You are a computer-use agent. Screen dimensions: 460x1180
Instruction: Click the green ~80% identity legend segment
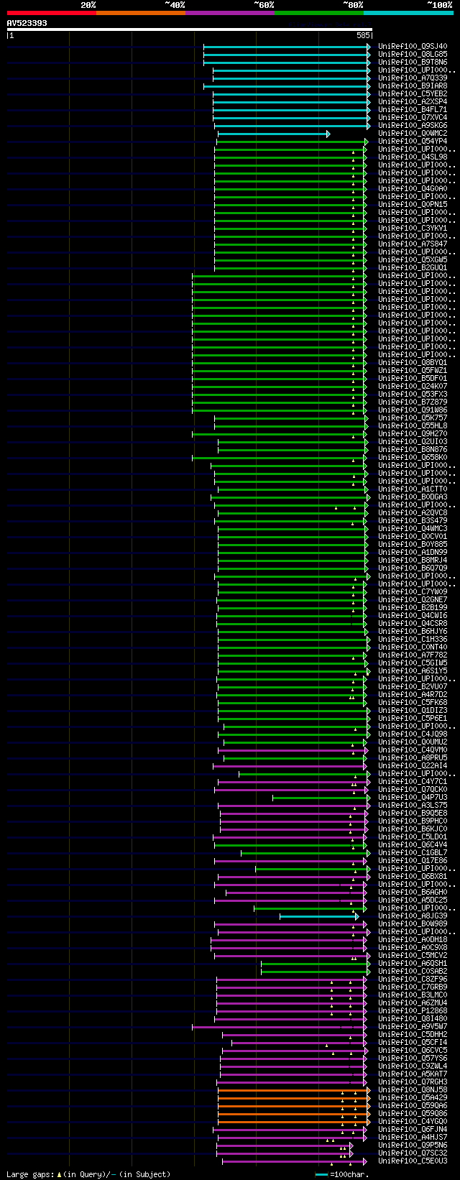coord(319,13)
